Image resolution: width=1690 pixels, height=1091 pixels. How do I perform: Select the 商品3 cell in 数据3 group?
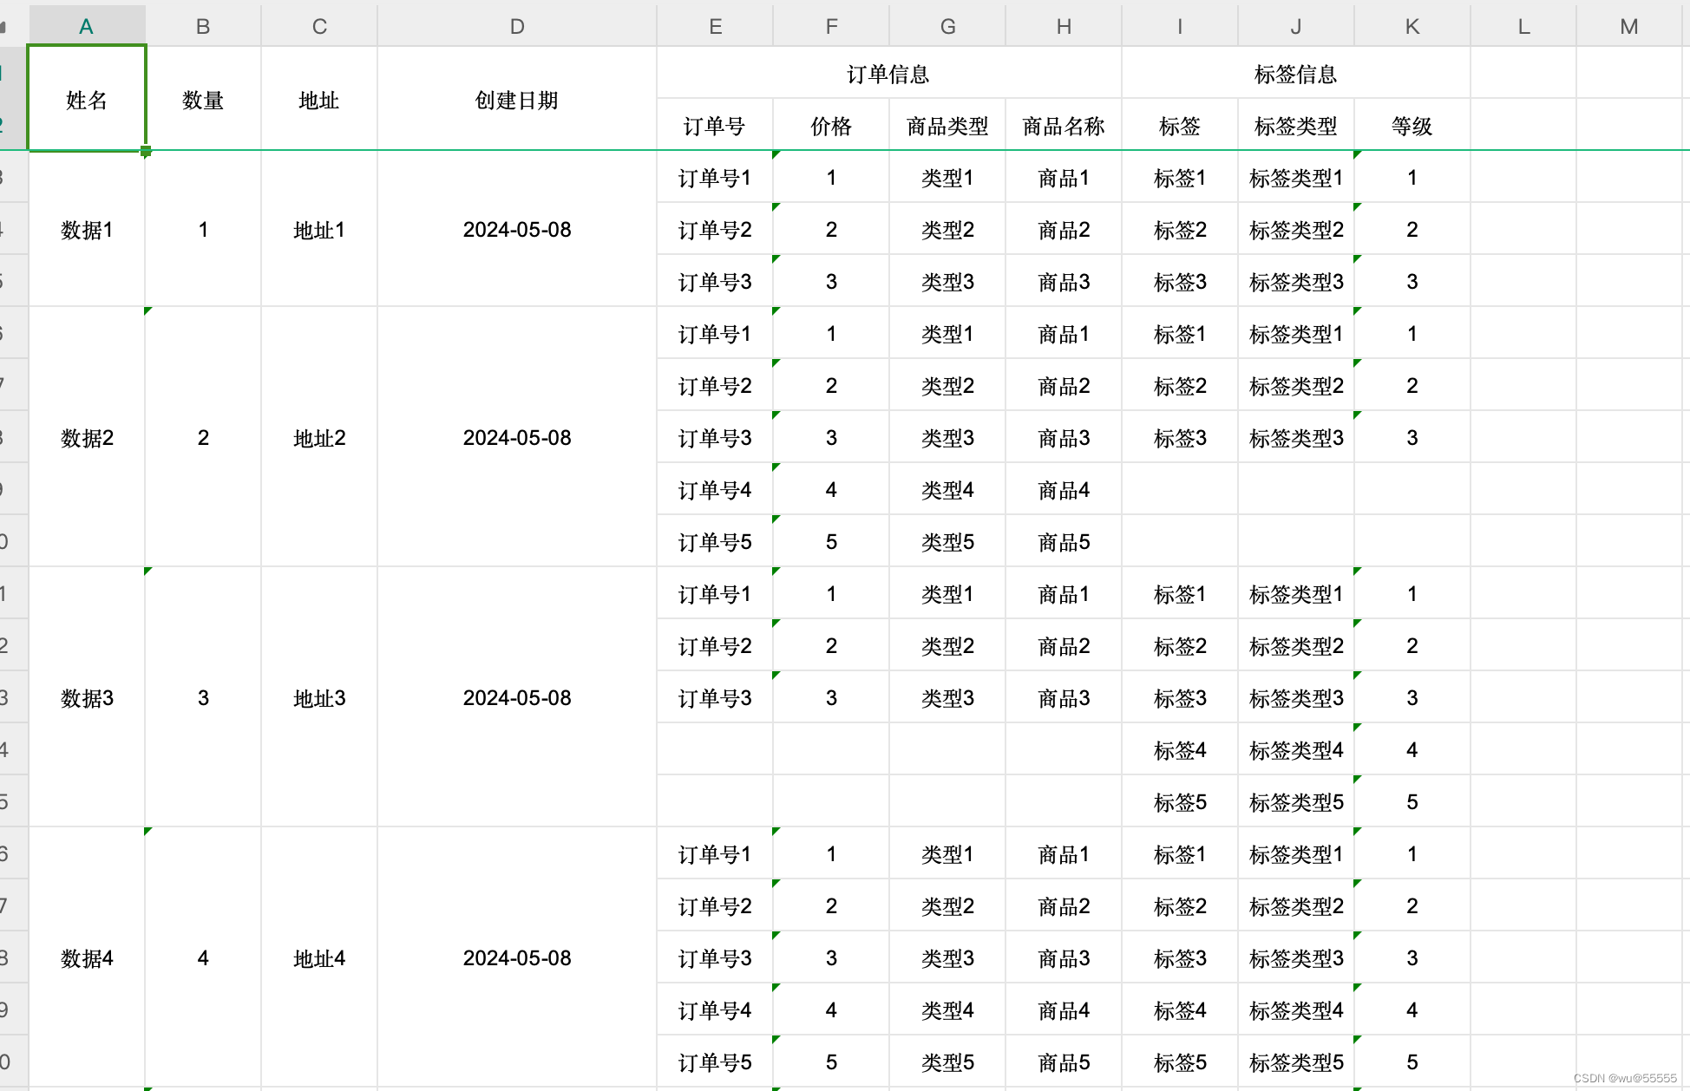click(1063, 697)
